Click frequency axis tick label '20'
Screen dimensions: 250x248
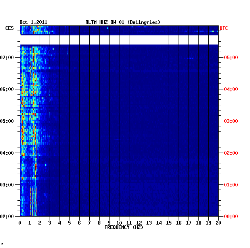(218, 223)
